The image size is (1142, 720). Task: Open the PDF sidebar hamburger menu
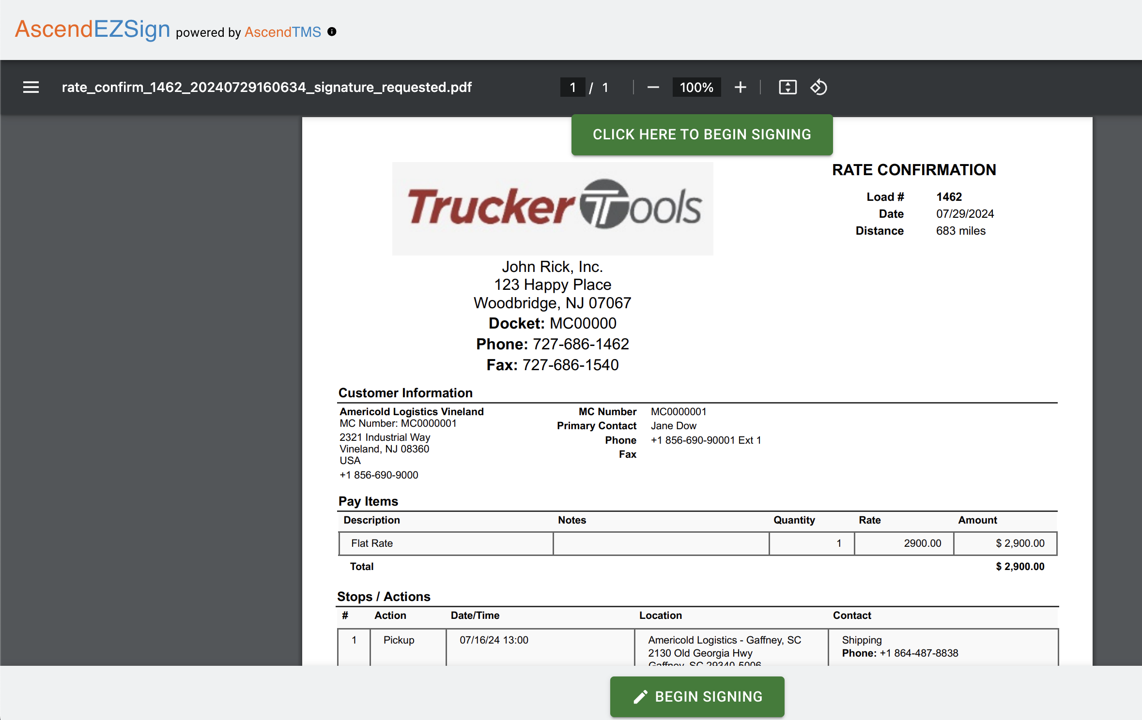31,88
